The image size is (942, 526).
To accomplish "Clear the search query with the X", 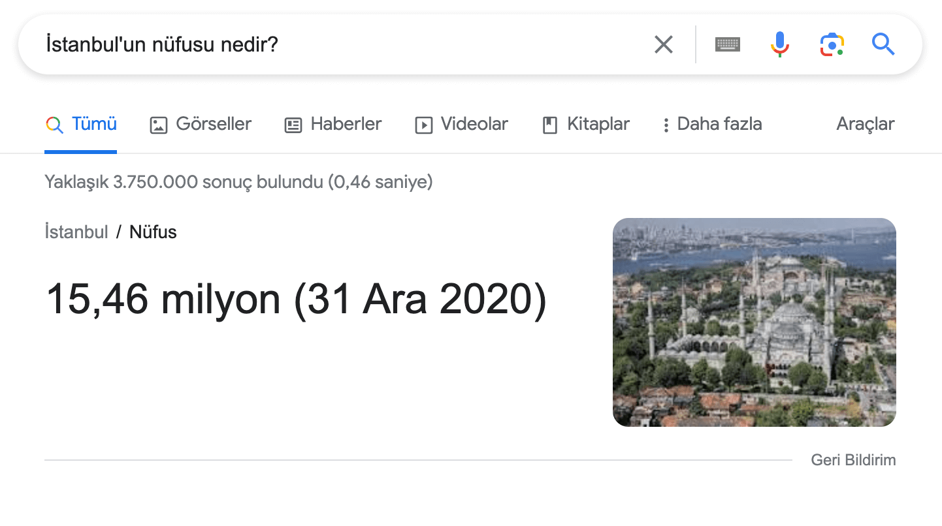I will 663,44.
